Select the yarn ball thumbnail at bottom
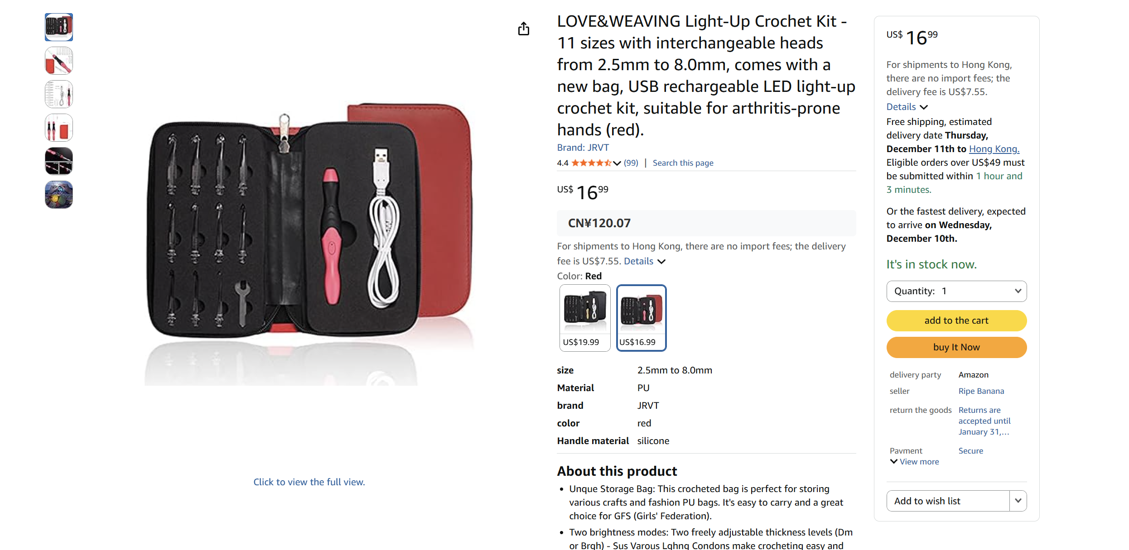Viewport: 1129px width, 550px height. click(58, 195)
